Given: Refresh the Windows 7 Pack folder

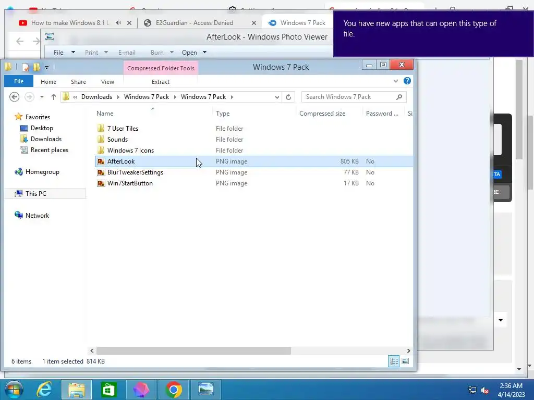Looking at the screenshot, I should click(288, 97).
